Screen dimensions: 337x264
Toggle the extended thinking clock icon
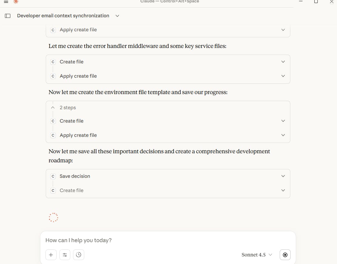pos(79,255)
